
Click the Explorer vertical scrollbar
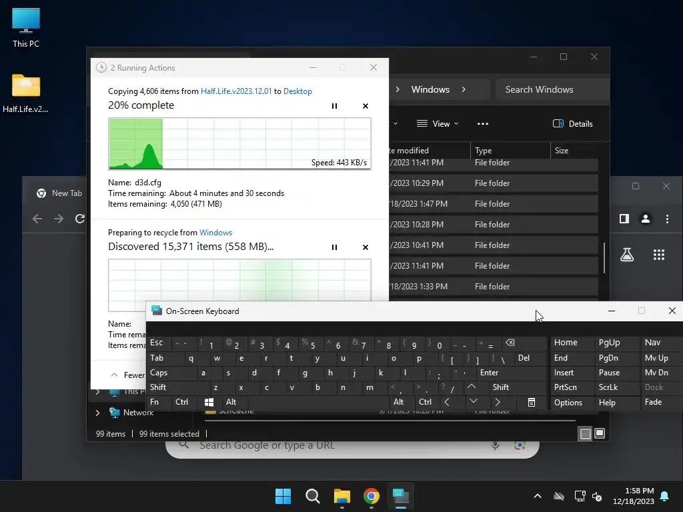tap(604, 258)
